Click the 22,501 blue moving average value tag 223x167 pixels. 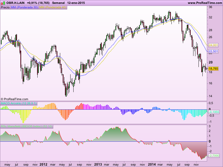pos(213,51)
